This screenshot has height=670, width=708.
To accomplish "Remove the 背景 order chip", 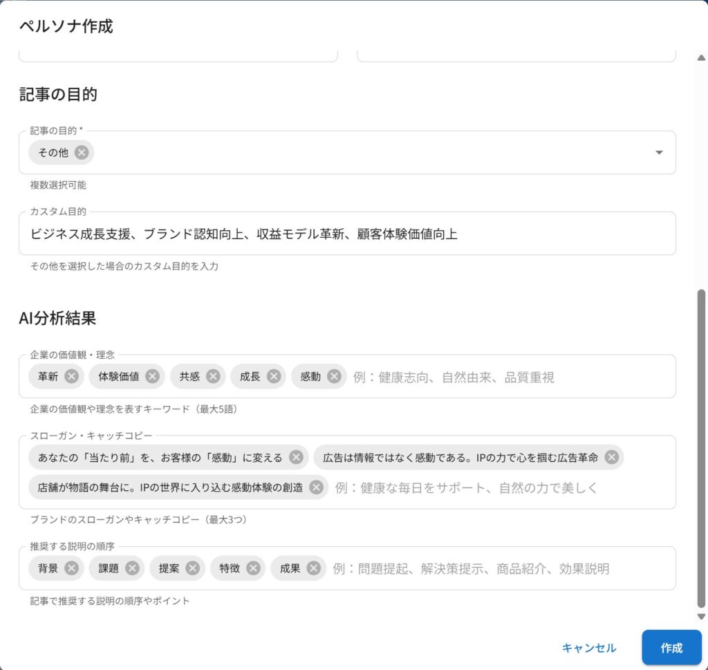I will click(71, 568).
